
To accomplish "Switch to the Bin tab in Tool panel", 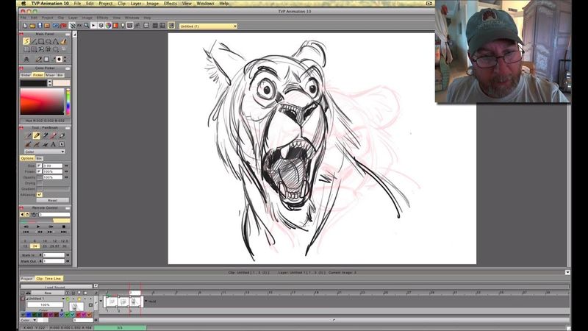I will pyautogui.click(x=39, y=158).
